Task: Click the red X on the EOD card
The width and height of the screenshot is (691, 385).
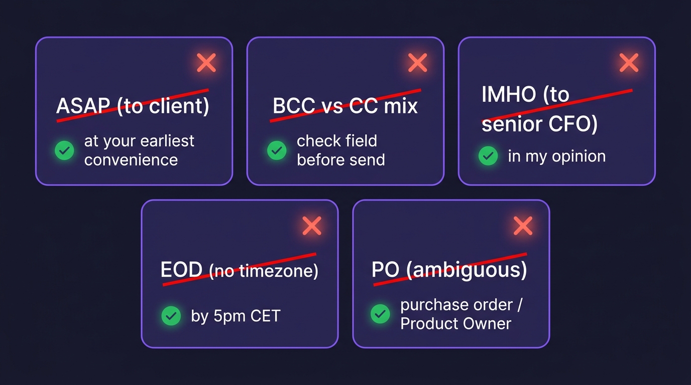Action: 312,226
